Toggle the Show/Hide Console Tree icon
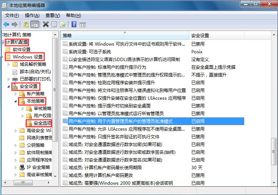 point(35,24)
